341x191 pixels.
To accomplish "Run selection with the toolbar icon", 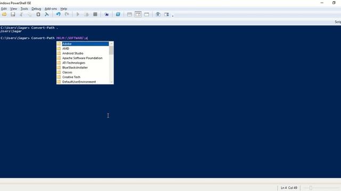I will (86, 14).
